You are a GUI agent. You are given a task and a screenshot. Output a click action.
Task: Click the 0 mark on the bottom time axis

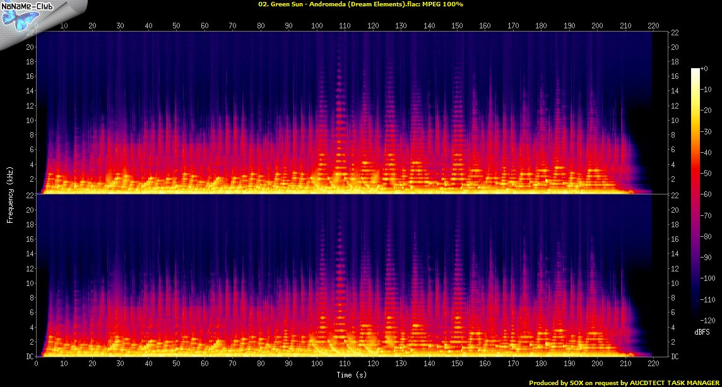(x=37, y=364)
